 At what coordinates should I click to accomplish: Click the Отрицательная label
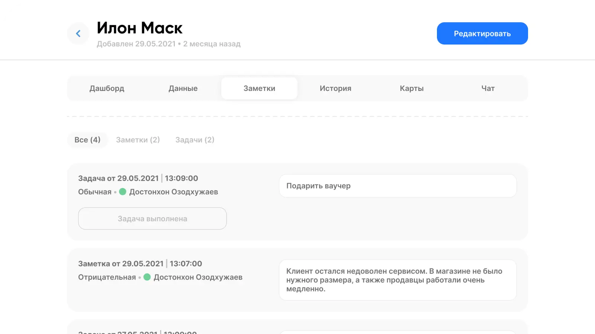click(107, 277)
